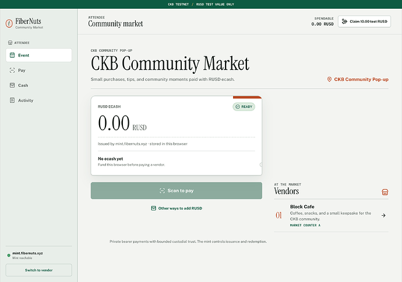The width and height of the screenshot is (402, 282).
Task: Click the Event calendar icon
Action: pyautogui.click(x=12, y=55)
